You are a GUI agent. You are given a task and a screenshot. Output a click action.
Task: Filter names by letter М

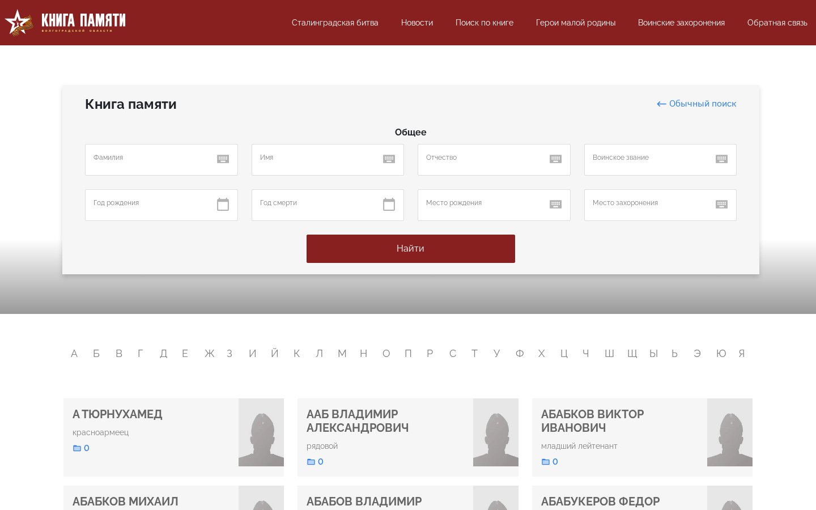click(x=342, y=354)
